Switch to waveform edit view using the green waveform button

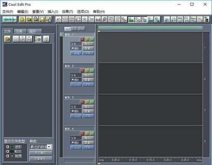tap(9, 19)
